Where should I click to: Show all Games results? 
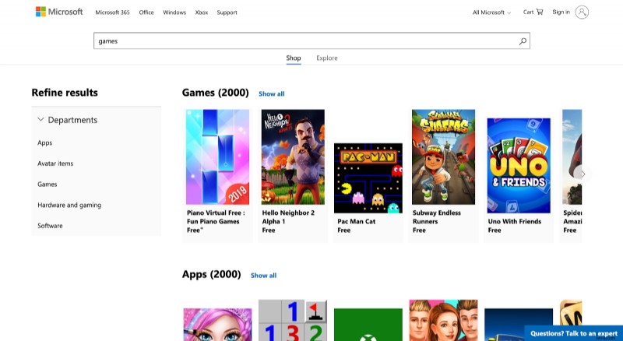[x=271, y=94]
